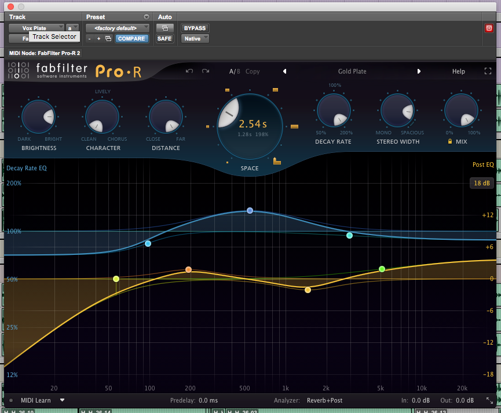Click the Mix knob
This screenshot has height=413, width=501.
(461, 110)
